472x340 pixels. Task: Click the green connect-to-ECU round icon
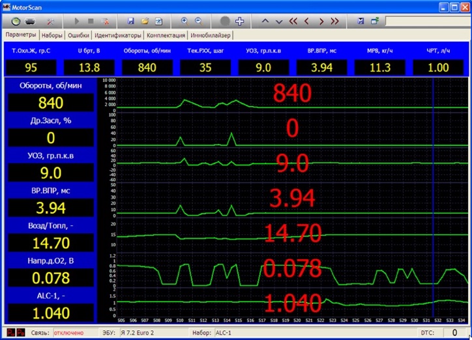point(16,21)
